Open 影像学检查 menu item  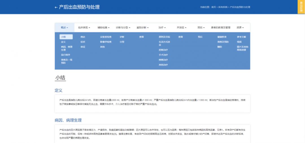(106, 42)
